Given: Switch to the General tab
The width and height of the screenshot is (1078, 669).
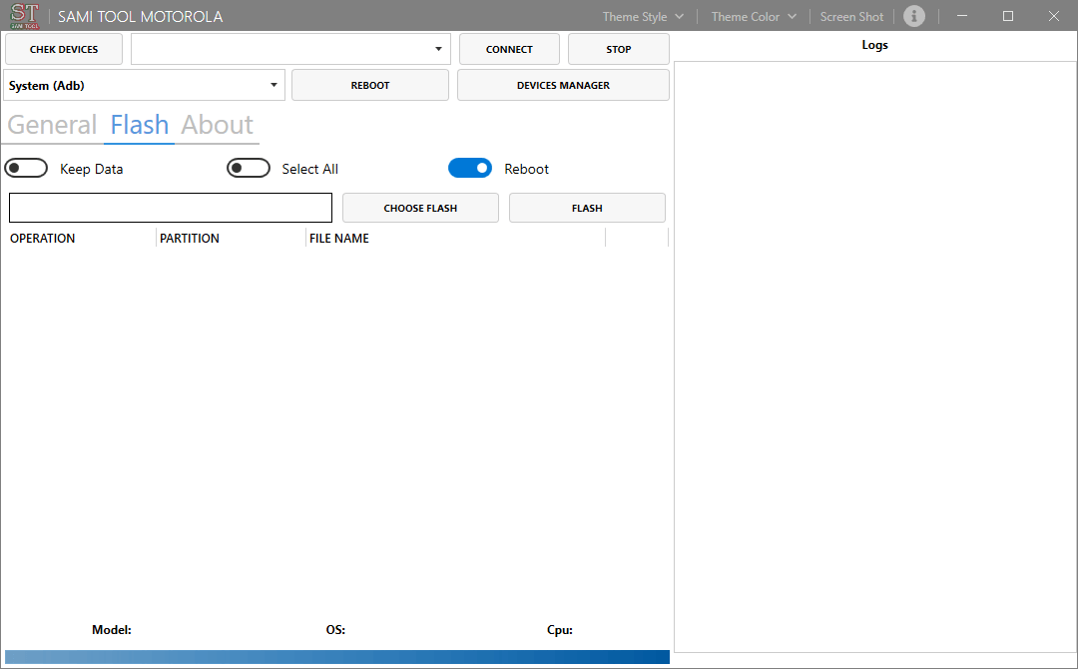Looking at the screenshot, I should 52,124.
